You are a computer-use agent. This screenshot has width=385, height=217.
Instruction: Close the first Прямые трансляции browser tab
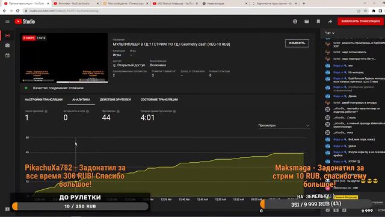pos(48,4)
